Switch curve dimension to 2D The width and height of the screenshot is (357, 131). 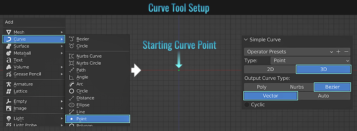point(270,69)
